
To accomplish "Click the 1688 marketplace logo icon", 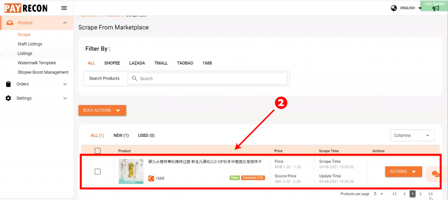I will [151, 178].
